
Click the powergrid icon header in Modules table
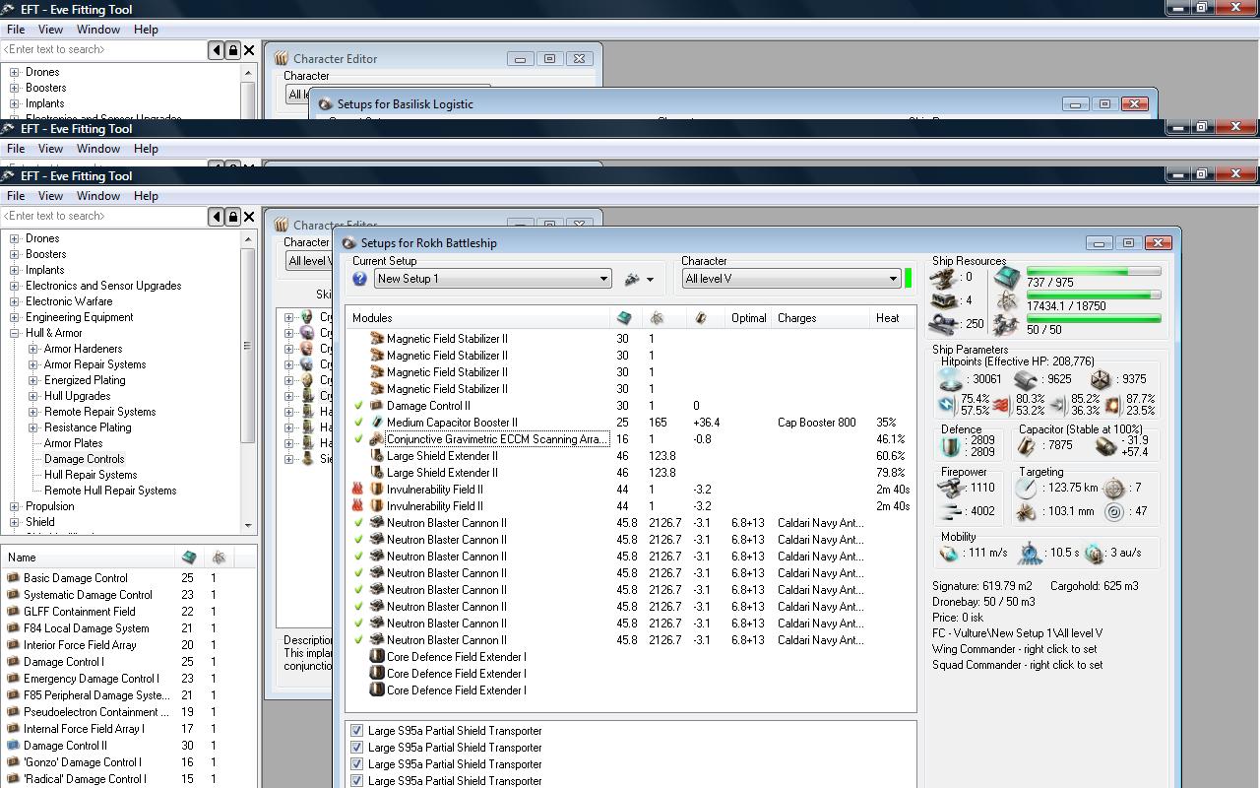point(656,318)
